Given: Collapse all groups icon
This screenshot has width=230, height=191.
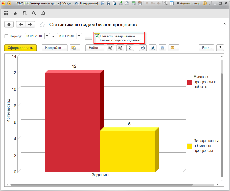Looking at the screenshot, I should pos(110,48).
